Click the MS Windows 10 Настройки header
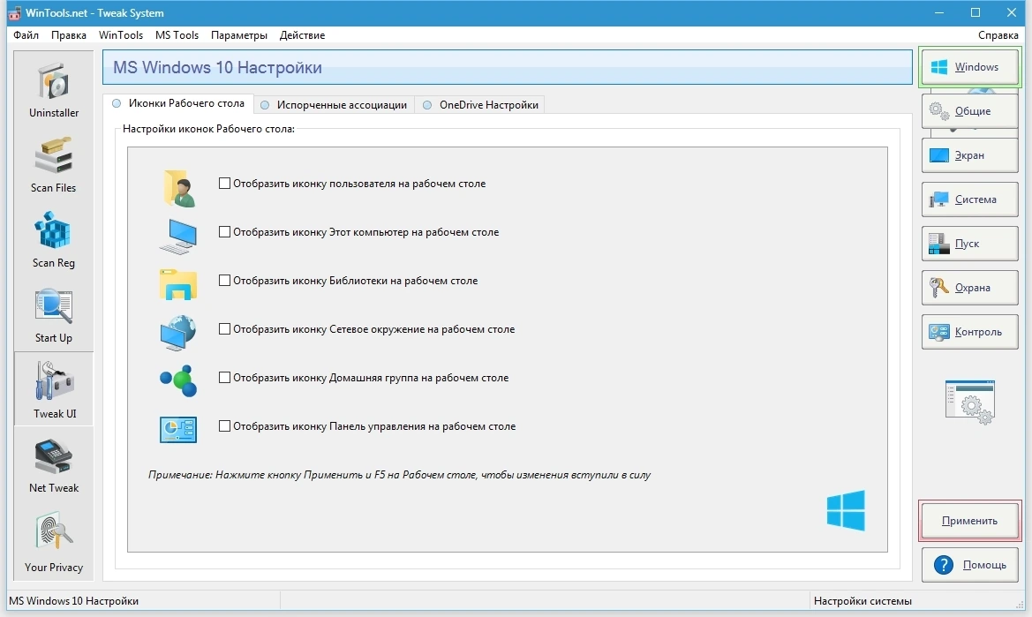The height and width of the screenshot is (617, 1032). coord(507,67)
